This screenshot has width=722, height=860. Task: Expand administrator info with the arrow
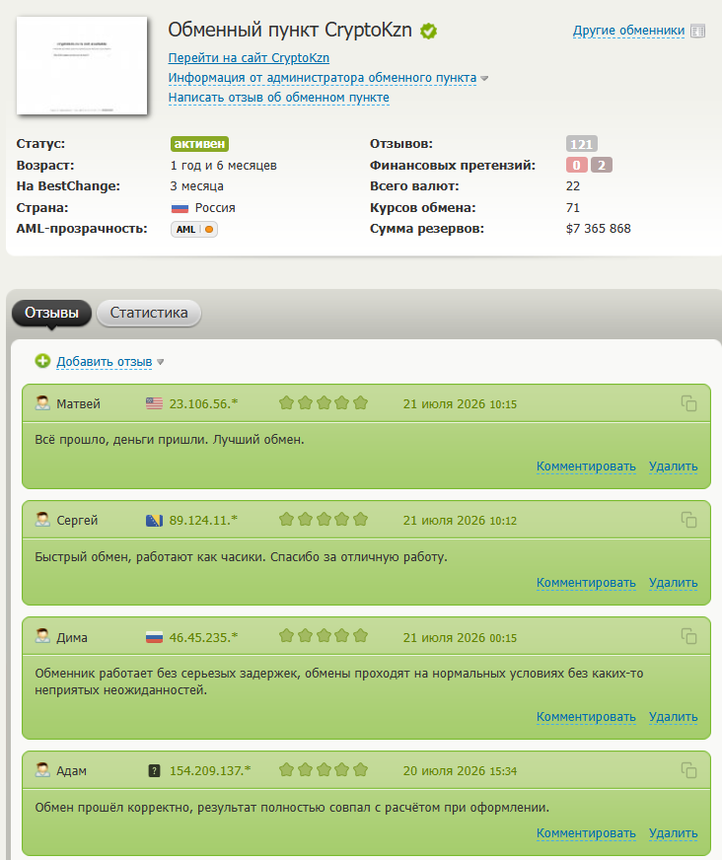pyautogui.click(x=484, y=79)
